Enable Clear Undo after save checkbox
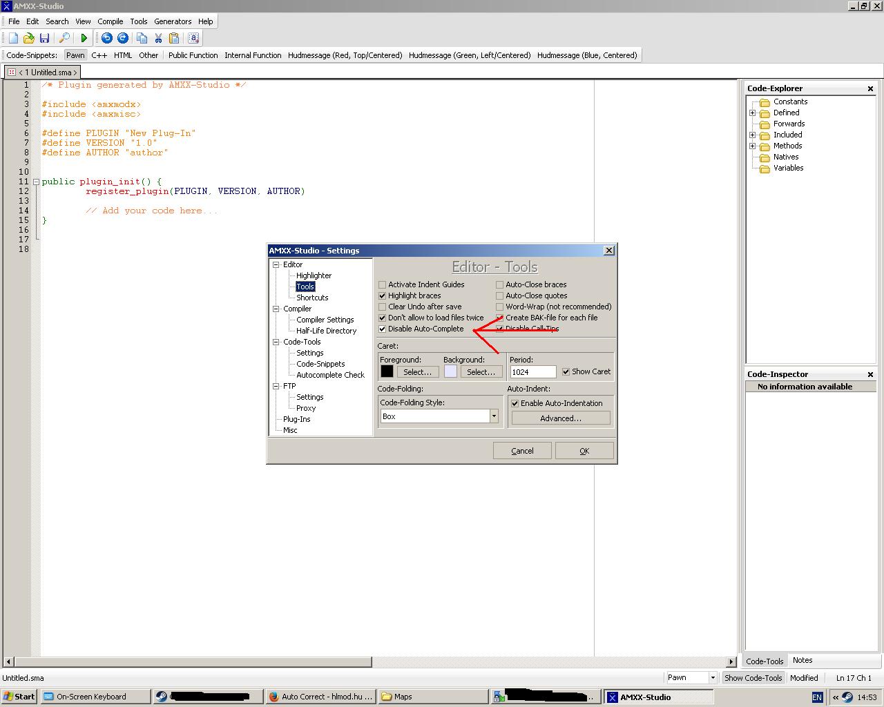Image resolution: width=884 pixels, height=707 pixels. (x=382, y=307)
